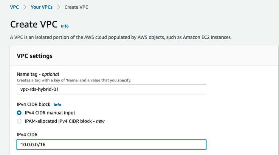This screenshot has height=155, width=279.
Task: Focus the IPv4 CIDR input containing 10.0.0.0/16
Action: pyautogui.click(x=111, y=145)
